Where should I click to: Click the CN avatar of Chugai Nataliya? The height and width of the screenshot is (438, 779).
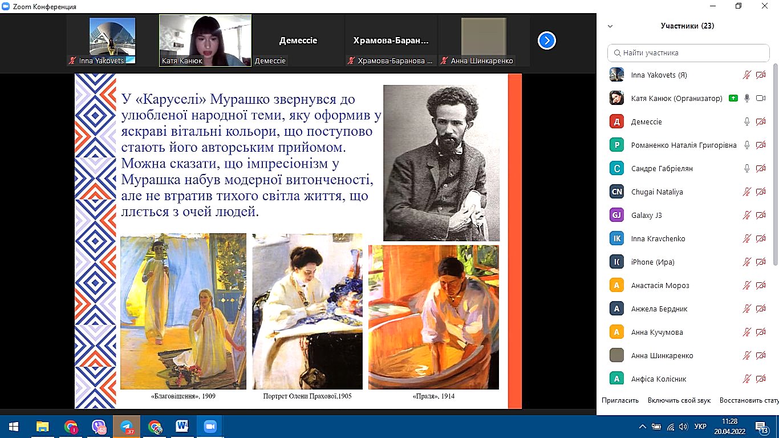(616, 192)
